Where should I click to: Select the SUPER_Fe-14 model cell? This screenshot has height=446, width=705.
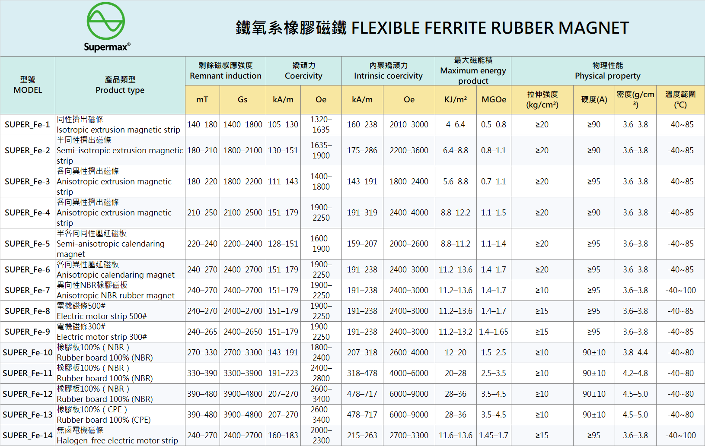tap(28, 436)
